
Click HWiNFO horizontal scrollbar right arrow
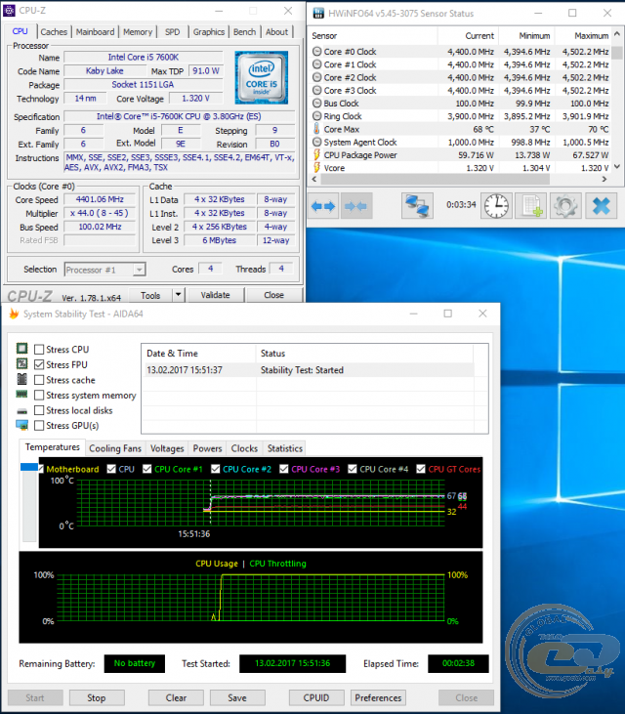coord(604,180)
